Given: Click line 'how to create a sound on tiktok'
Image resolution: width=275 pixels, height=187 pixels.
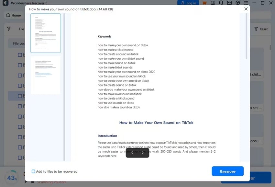Looking at the screenshot, I should pyautogui.click(x=118, y=54).
